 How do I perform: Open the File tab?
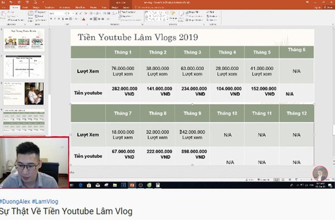3,7
